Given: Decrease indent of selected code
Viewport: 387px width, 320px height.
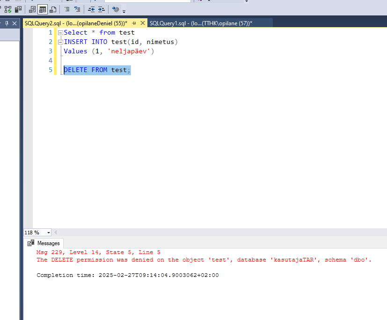Looking at the screenshot, I should (x=91, y=9).
